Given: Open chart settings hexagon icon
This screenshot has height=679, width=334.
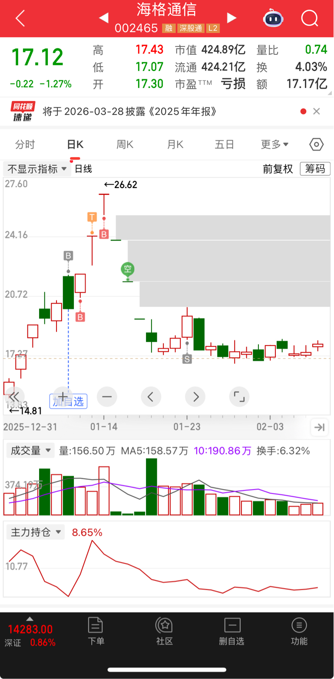Looking at the screenshot, I should (x=316, y=144).
